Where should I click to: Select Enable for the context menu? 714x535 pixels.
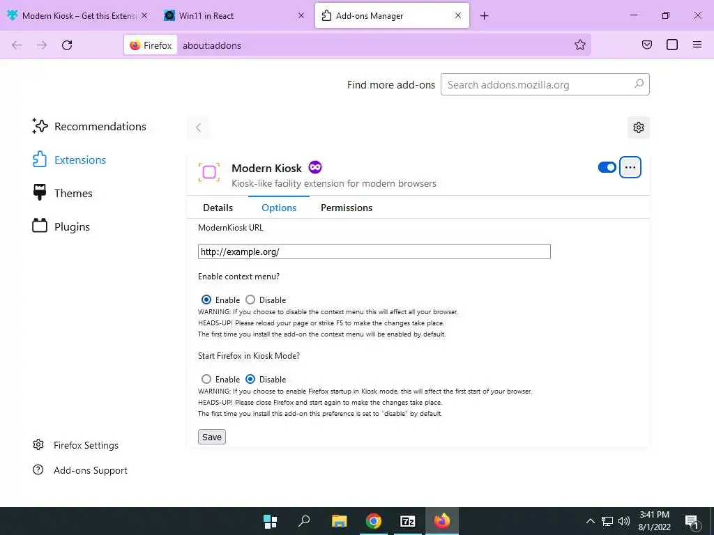click(206, 300)
